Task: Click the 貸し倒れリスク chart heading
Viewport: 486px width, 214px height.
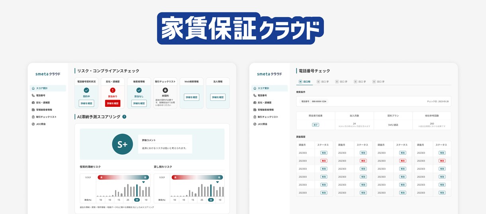Action: [x=163, y=167]
